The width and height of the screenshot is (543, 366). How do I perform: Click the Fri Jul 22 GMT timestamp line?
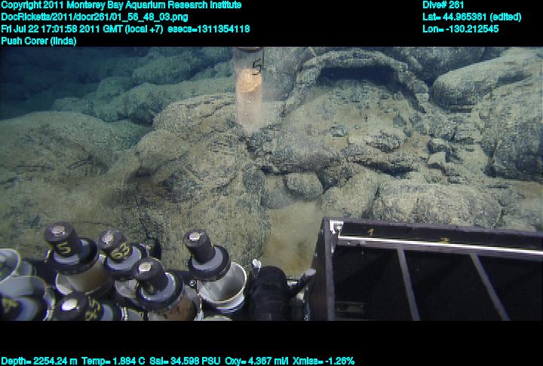click(x=125, y=29)
